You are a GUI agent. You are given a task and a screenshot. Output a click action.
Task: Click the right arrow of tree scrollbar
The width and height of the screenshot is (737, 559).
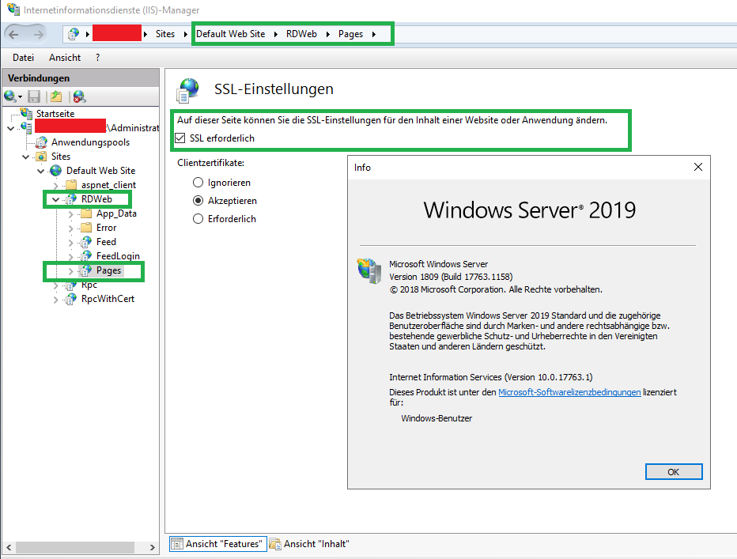tap(153, 547)
